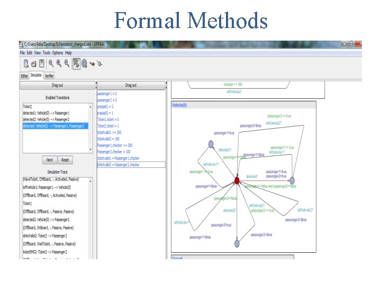Click the Next button
The image size is (381, 285).
(x=50, y=160)
